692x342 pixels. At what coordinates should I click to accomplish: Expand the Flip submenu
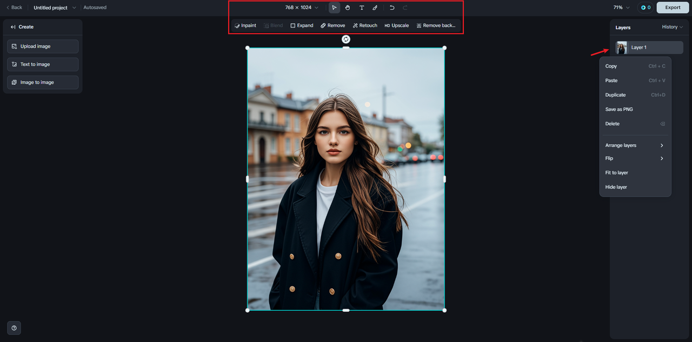point(635,158)
